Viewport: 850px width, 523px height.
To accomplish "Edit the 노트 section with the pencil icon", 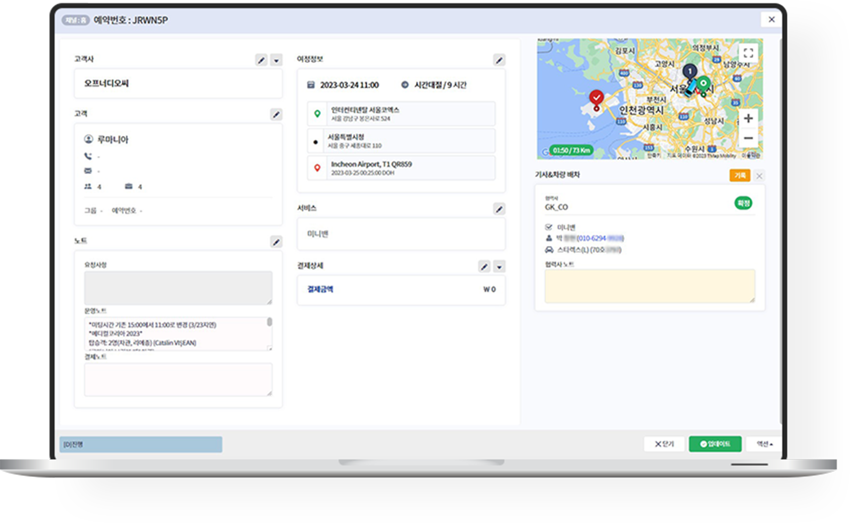I will pyautogui.click(x=276, y=242).
